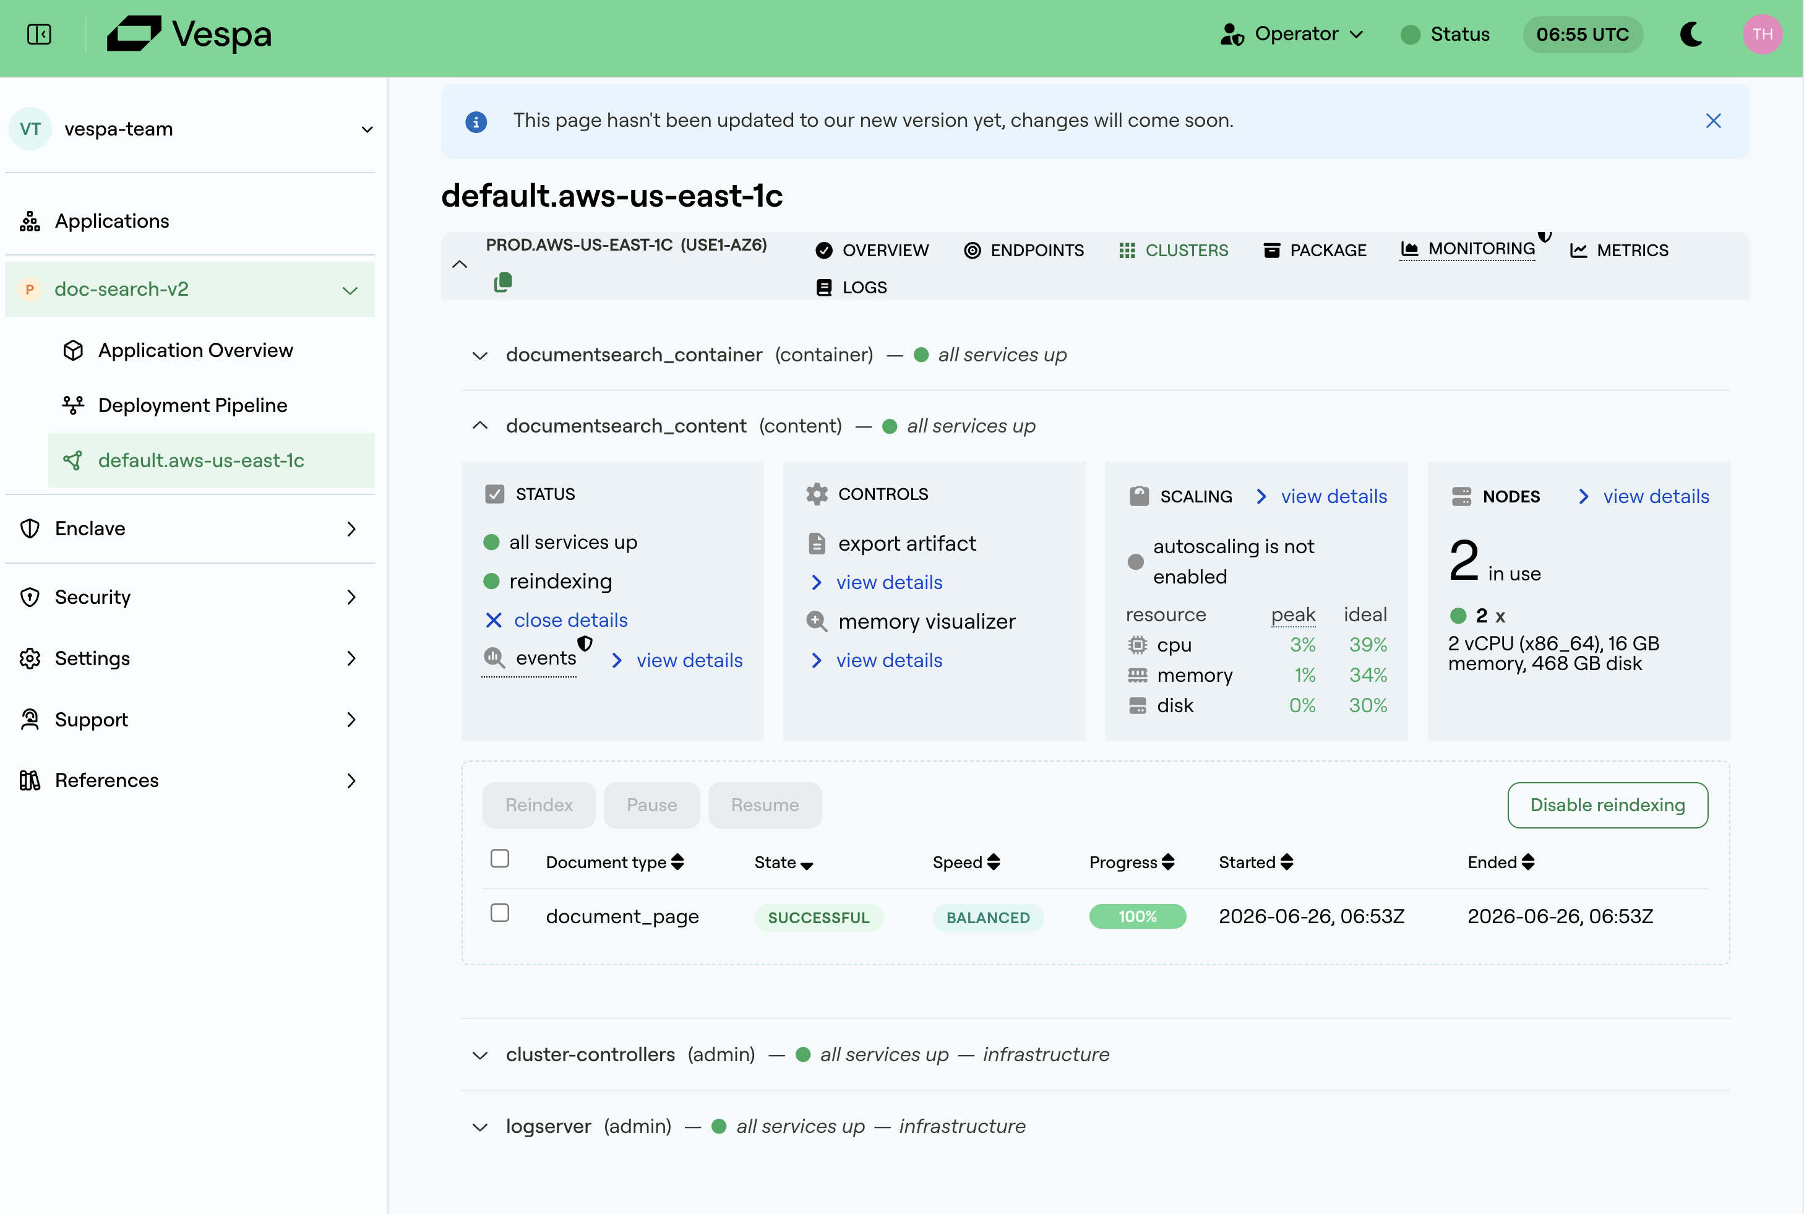Click the memory visualizer search icon
The height and width of the screenshot is (1214, 1804).
817,621
